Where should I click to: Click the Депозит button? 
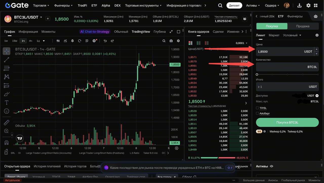click(234, 5)
